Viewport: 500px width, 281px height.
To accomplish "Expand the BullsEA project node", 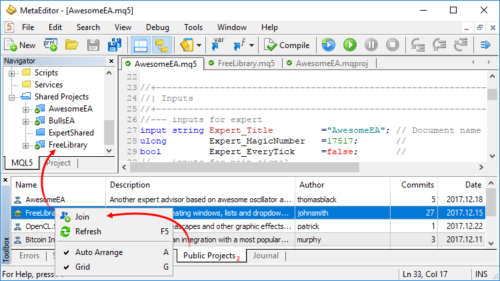I will click(25, 121).
